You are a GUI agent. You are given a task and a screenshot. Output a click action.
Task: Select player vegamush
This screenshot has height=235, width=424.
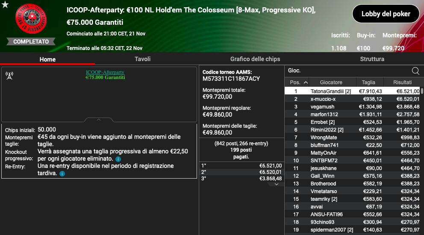pyautogui.click(x=322, y=106)
